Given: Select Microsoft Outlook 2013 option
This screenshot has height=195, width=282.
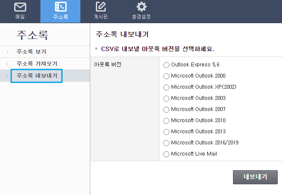Looking at the screenshot, I should (x=166, y=132).
